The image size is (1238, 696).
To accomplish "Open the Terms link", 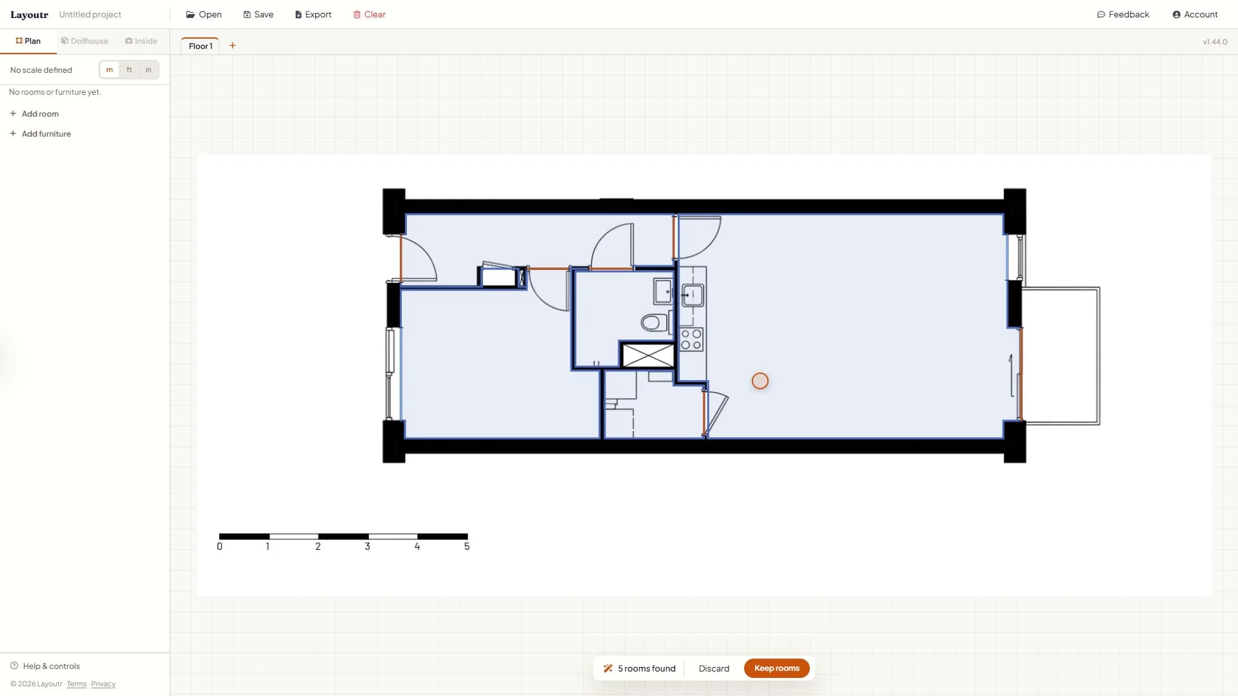I will [77, 684].
